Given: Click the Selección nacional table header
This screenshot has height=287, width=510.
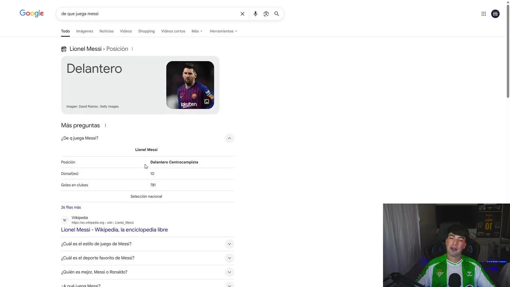Looking at the screenshot, I should click(146, 197).
